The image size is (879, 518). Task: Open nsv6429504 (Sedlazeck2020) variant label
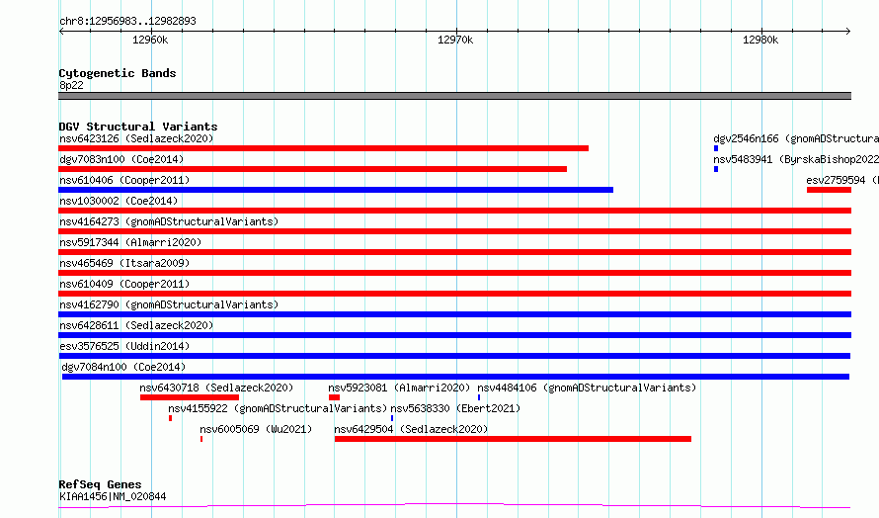click(x=411, y=429)
